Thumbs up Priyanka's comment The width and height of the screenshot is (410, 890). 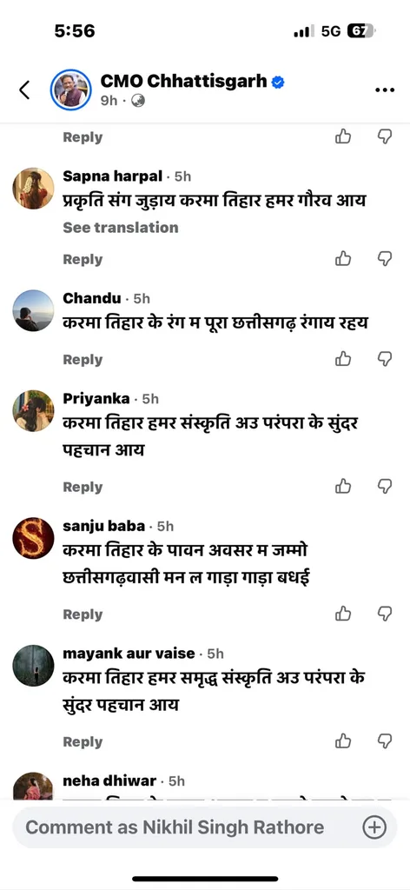(x=343, y=487)
